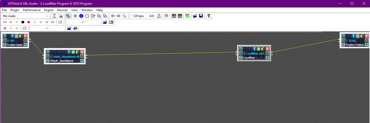Image resolution: width=370 pixels, height=123 pixels.
Task: Open the Devices menu
Action: (x=62, y=10)
